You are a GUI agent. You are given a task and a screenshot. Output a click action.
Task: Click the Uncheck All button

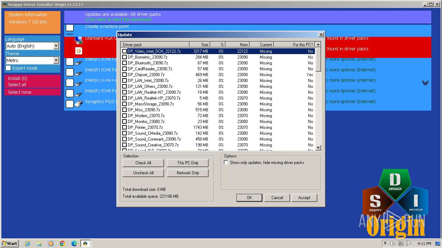tap(143, 173)
